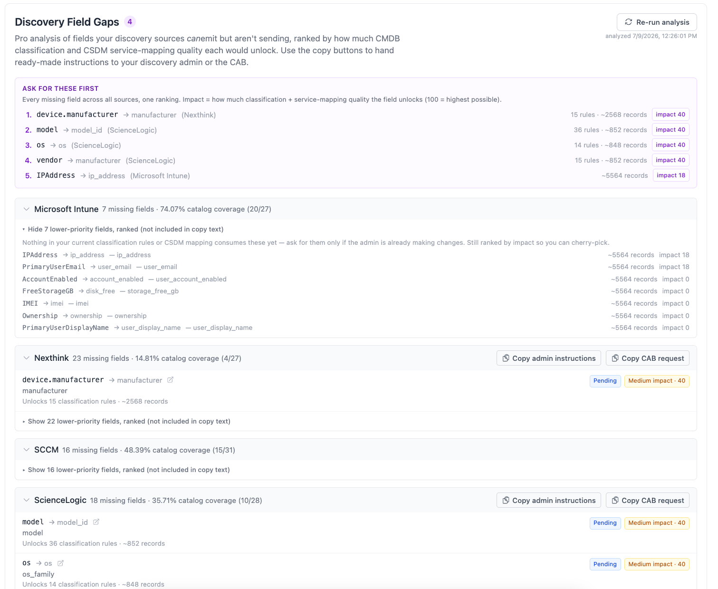Collapse the Microsoft Intune section chevron
The width and height of the screenshot is (718, 589).
coord(27,209)
